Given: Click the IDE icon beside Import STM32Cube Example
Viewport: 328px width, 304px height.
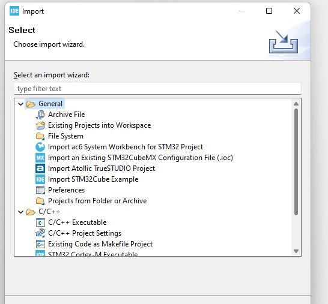Looking at the screenshot, I should (40, 179).
